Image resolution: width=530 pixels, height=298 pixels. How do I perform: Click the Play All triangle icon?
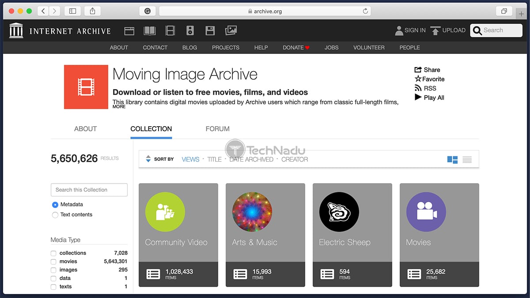[x=418, y=97]
